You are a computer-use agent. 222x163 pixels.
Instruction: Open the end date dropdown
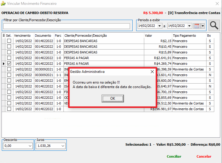pos(189,26)
